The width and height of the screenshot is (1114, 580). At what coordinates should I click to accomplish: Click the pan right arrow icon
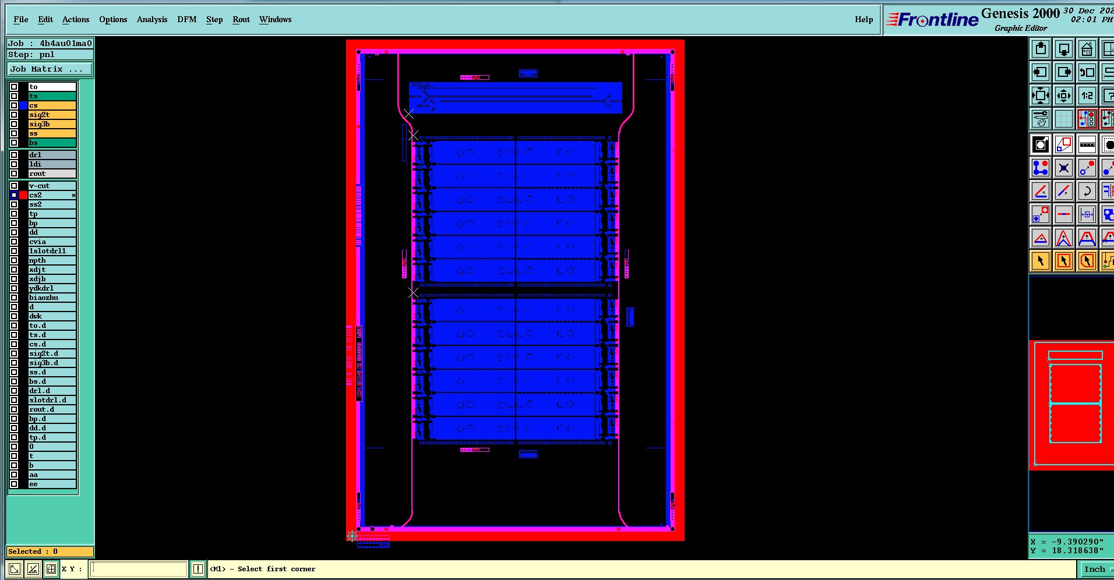1064,73
